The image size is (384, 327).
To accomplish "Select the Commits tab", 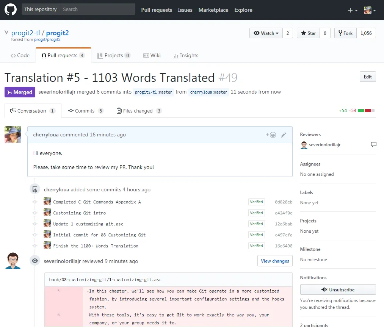I will pos(85,111).
